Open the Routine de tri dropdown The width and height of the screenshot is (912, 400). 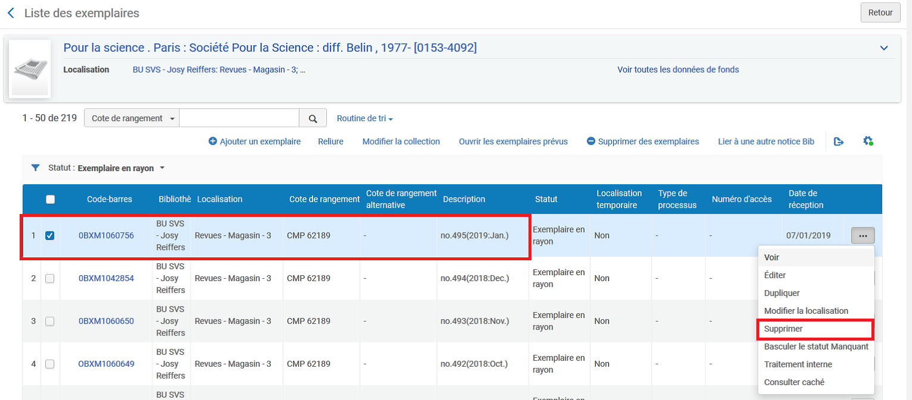(365, 118)
